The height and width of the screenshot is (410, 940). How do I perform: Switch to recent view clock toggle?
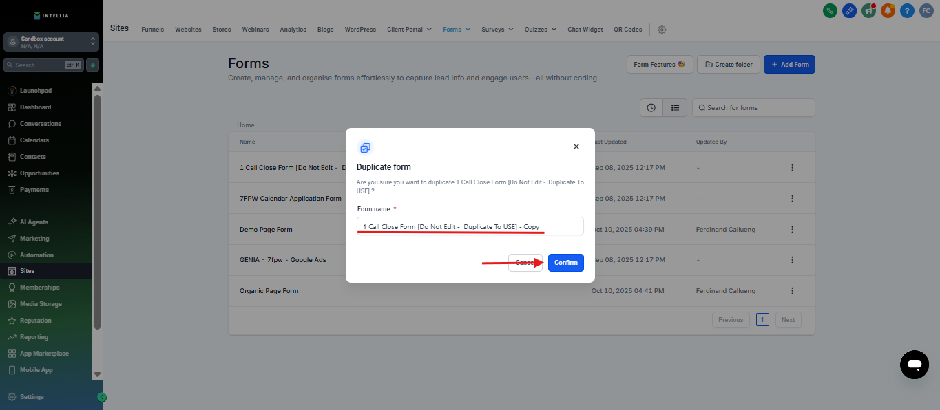(x=651, y=108)
